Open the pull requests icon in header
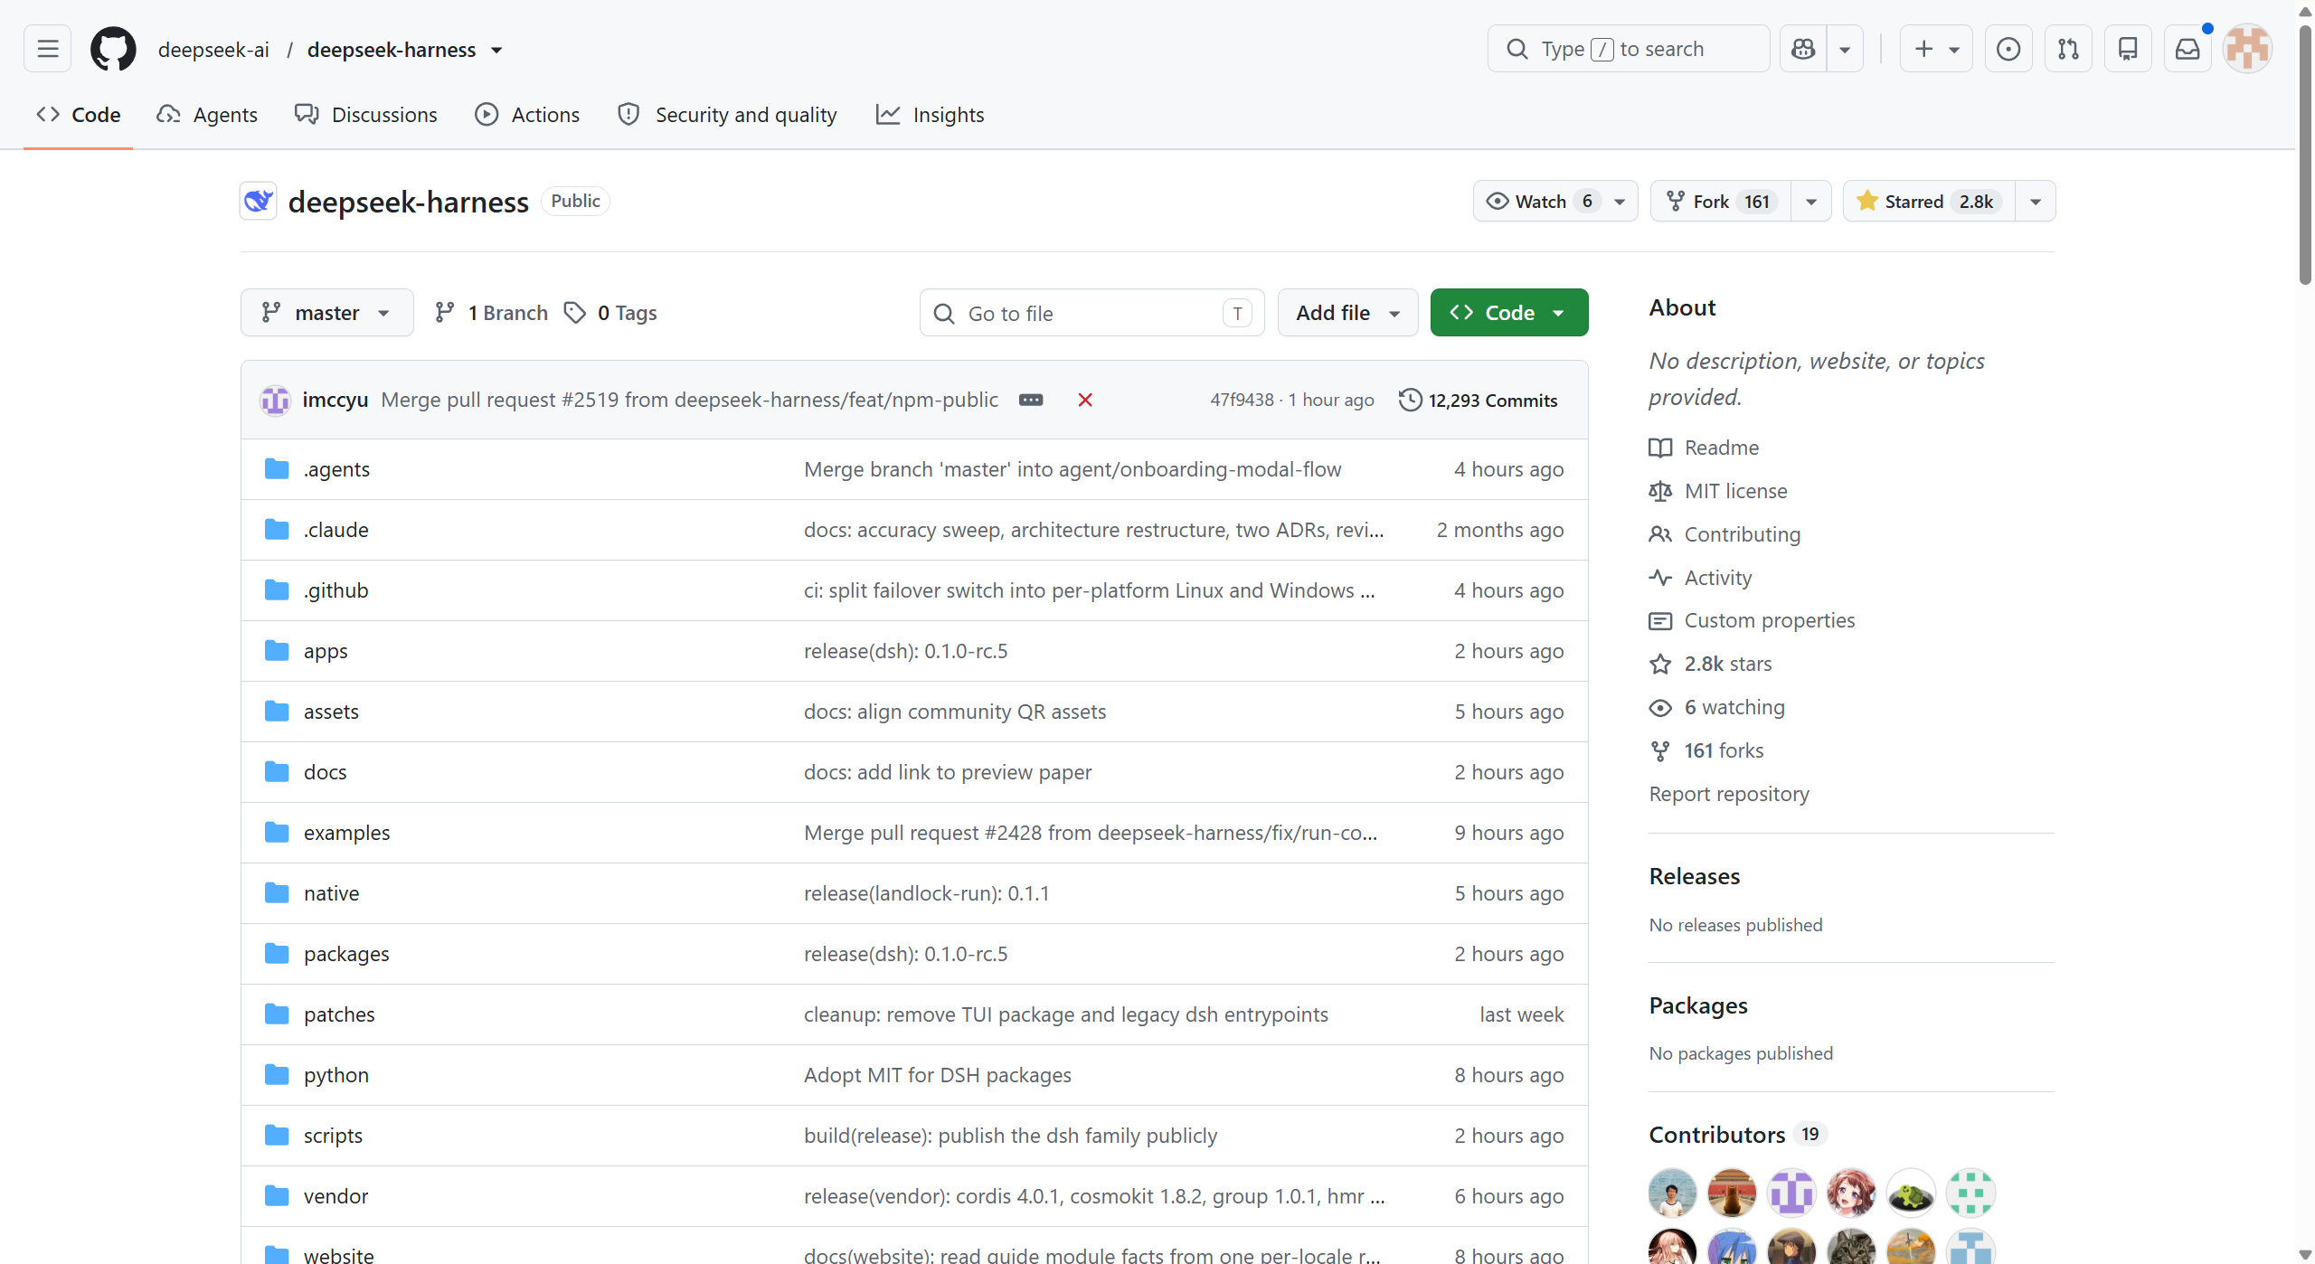Image resolution: width=2315 pixels, height=1264 pixels. pyautogui.click(x=2068, y=49)
